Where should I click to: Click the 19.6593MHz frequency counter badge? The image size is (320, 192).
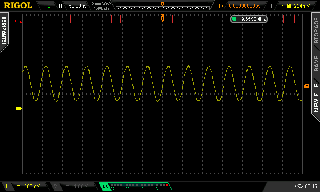pos(249,19)
